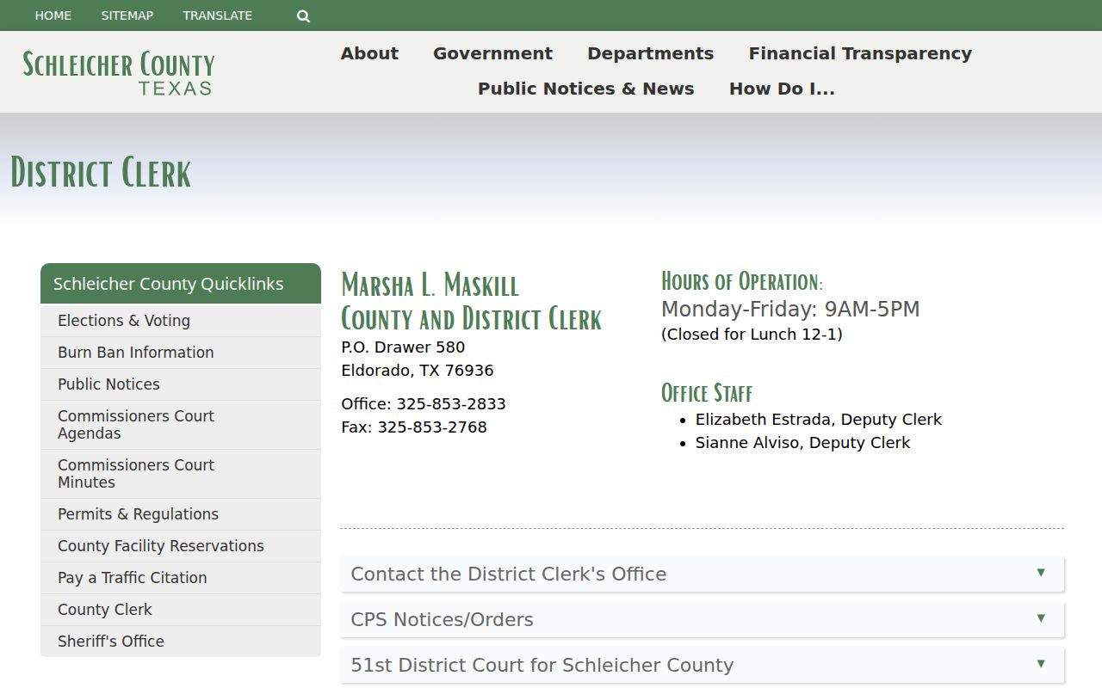Click Monday-Friday: 9AM-5PM hours text
This screenshot has width=1102, height=688.
tap(790, 310)
